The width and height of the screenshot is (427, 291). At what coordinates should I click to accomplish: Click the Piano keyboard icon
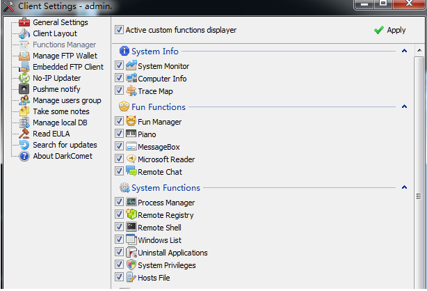[x=131, y=134]
